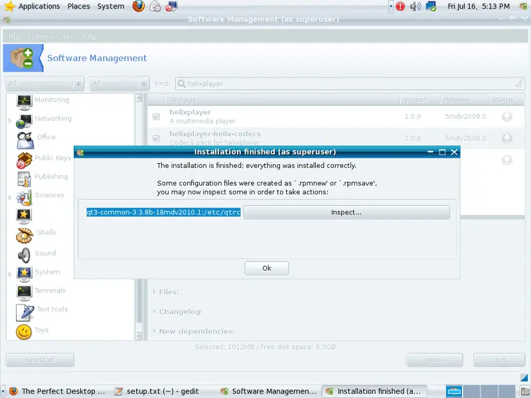Image resolution: width=531 pixels, height=398 pixels.
Task: Clear the Find search field
Action: click(x=519, y=84)
